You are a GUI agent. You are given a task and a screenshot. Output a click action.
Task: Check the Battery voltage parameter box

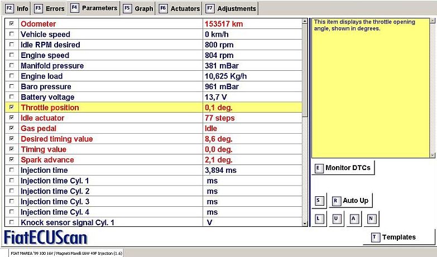coord(12,98)
